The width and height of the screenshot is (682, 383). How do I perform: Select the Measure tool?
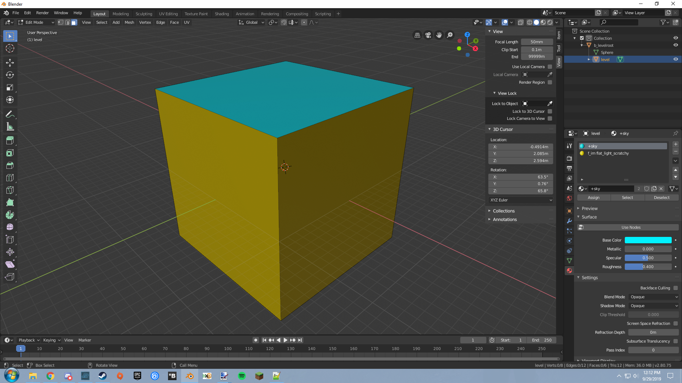coord(10,126)
